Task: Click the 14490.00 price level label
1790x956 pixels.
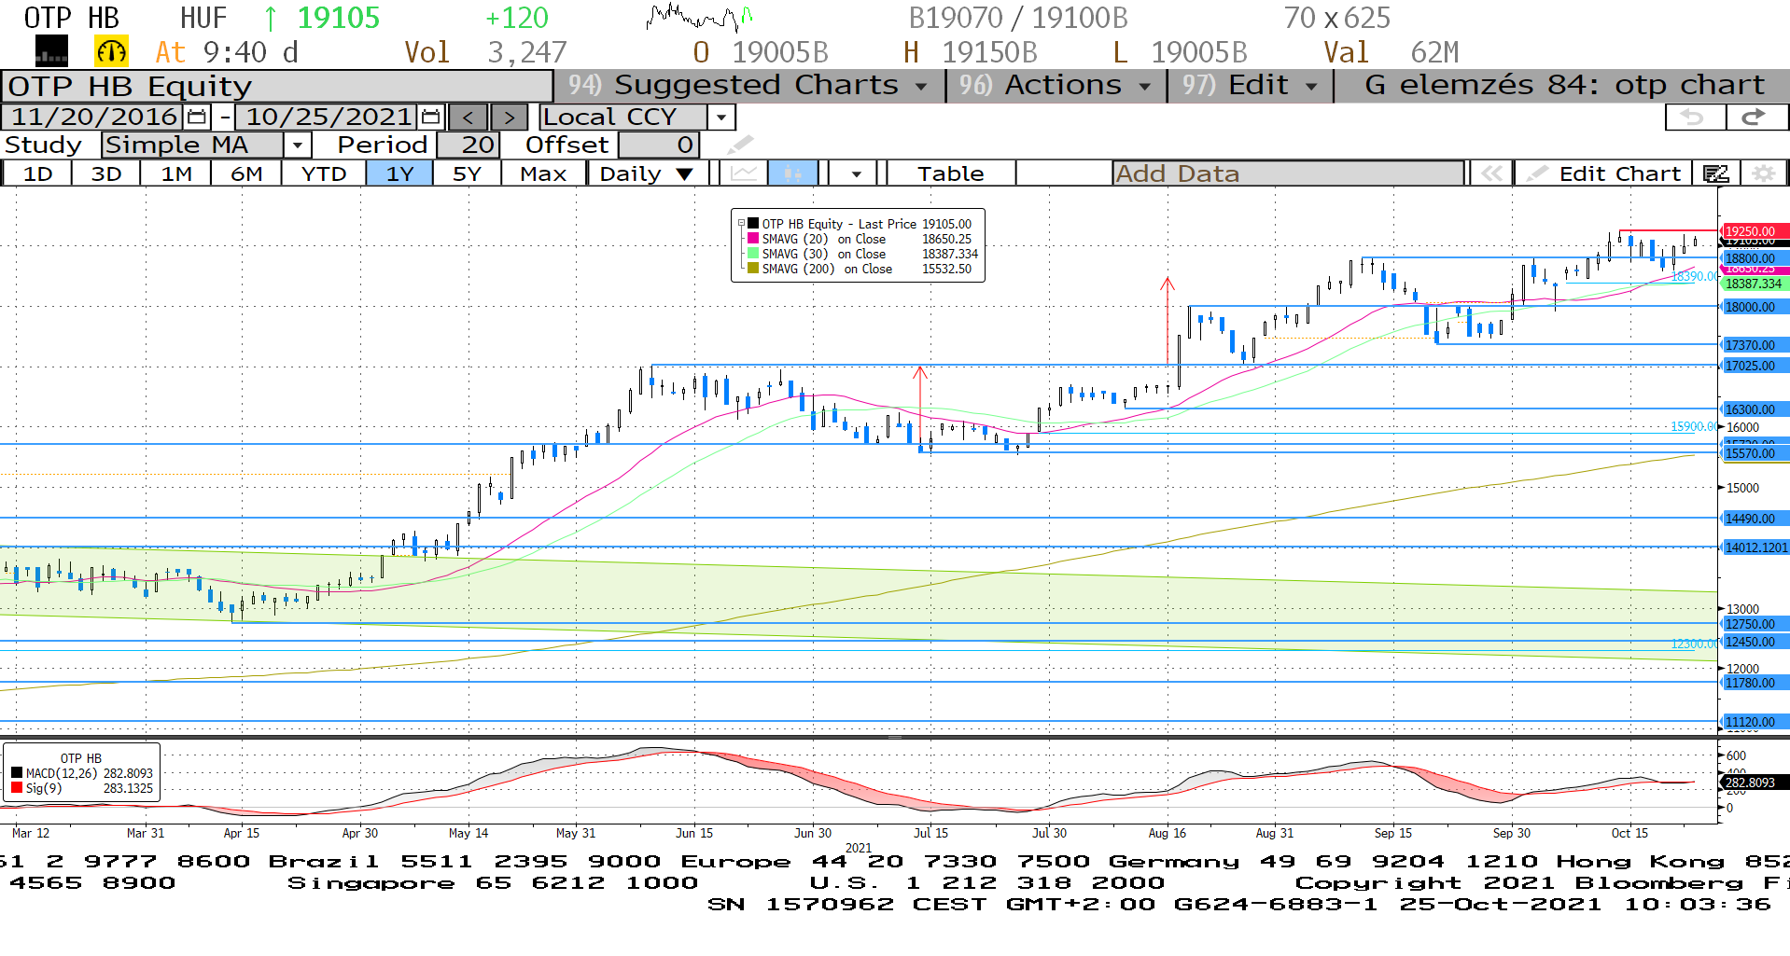Action: coord(1755,519)
